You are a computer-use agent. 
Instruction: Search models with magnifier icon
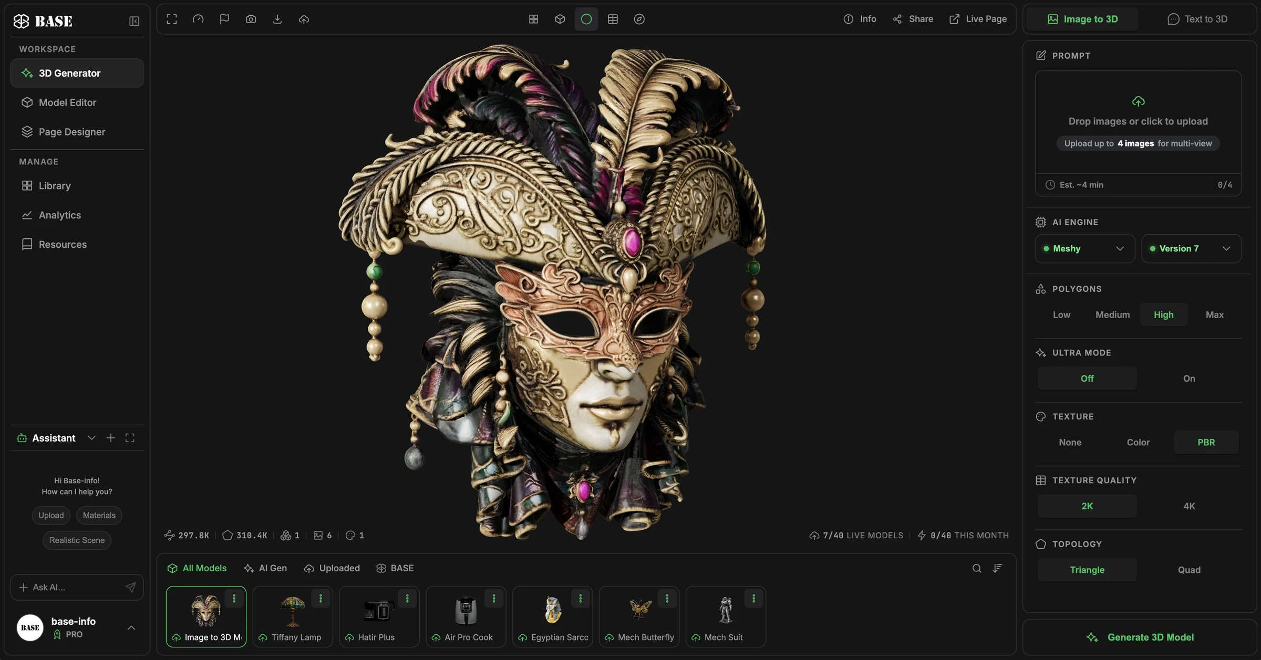[977, 568]
